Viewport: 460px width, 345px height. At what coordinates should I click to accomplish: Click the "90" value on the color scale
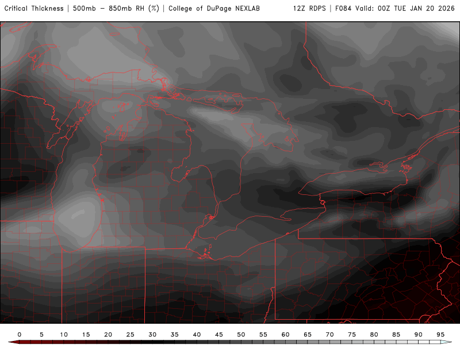[x=419, y=335]
